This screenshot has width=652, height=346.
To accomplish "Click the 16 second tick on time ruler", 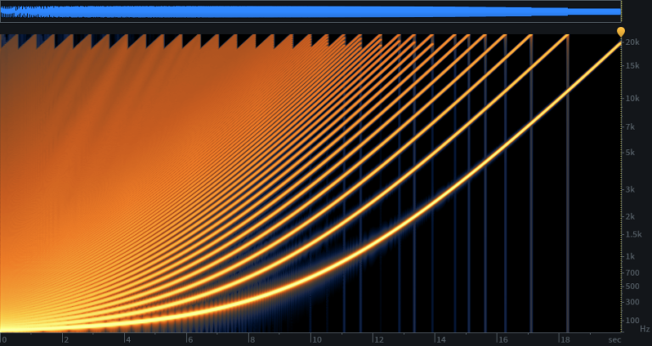I will click(503, 339).
